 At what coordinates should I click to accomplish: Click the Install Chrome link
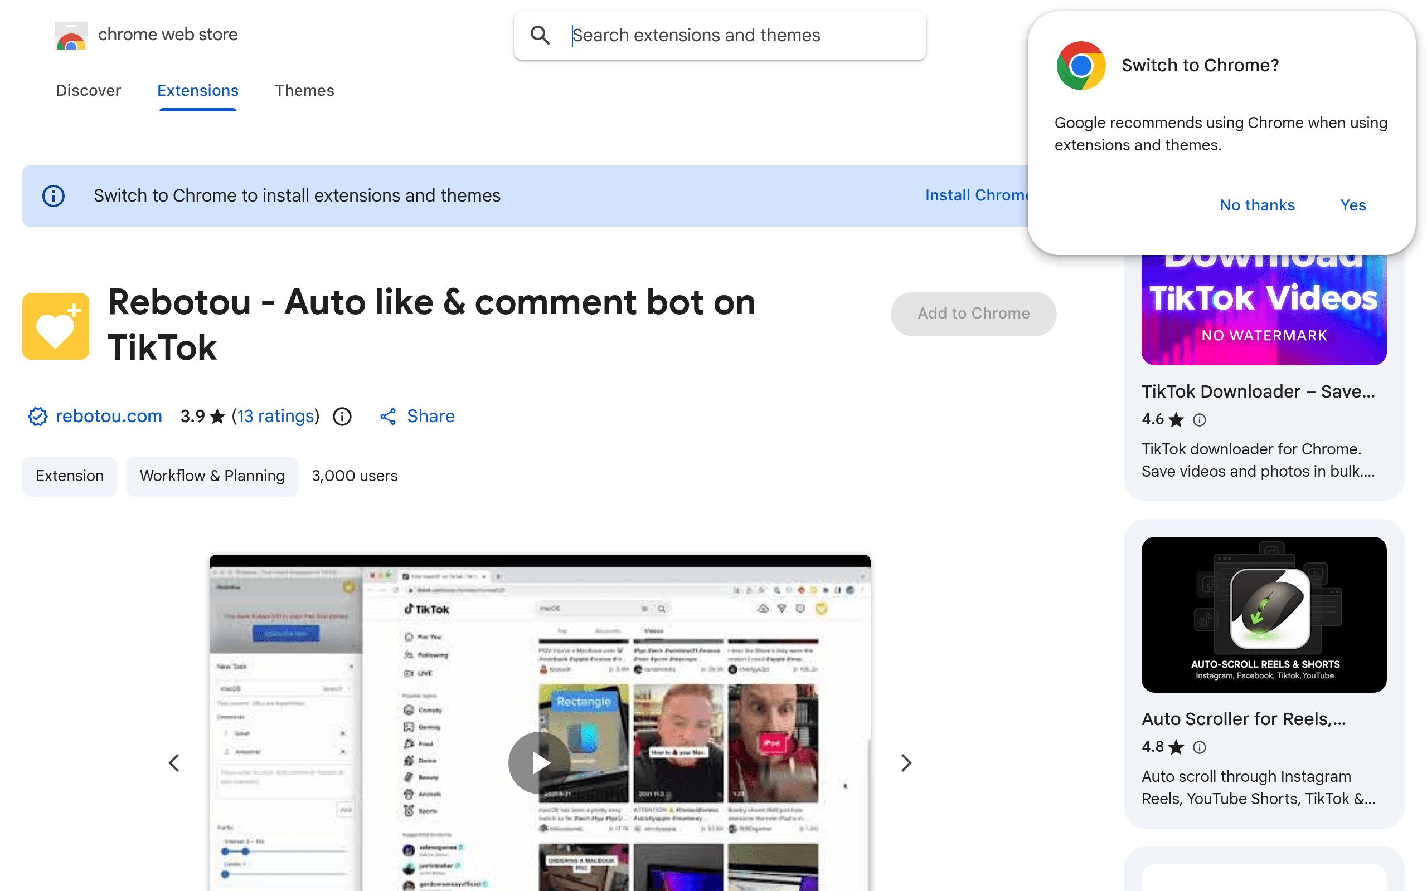977,195
